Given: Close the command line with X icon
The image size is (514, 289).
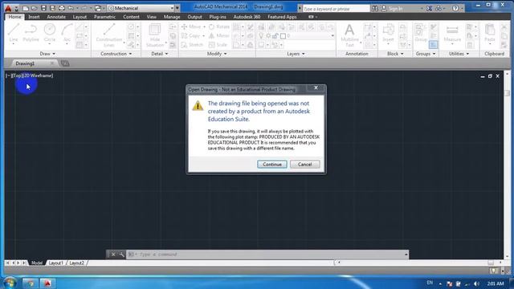Looking at the screenshot, I should click(x=113, y=254).
